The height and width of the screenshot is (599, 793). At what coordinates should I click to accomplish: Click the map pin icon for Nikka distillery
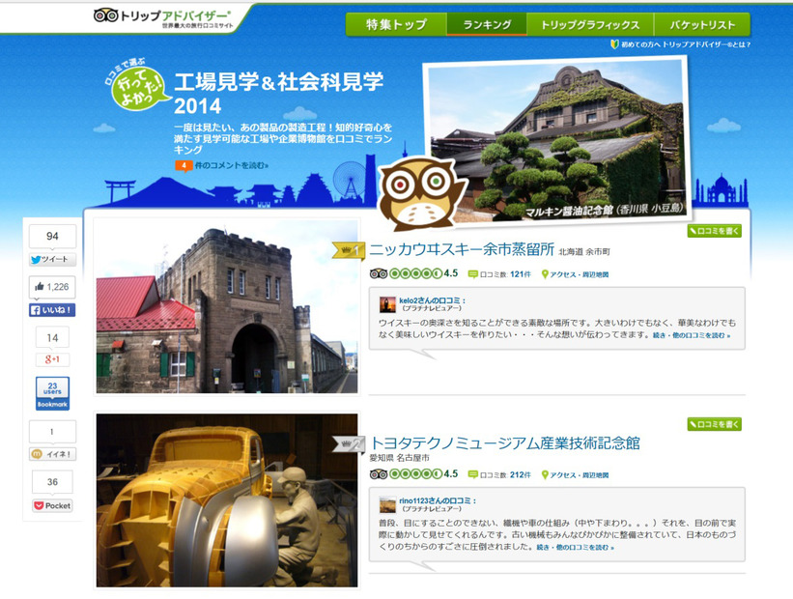545,274
